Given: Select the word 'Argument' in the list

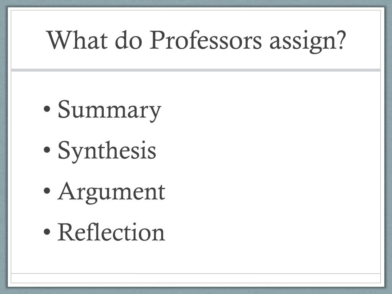Looking at the screenshot, I should (111, 192).
